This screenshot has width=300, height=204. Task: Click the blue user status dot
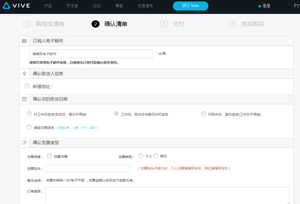(x=260, y=7)
